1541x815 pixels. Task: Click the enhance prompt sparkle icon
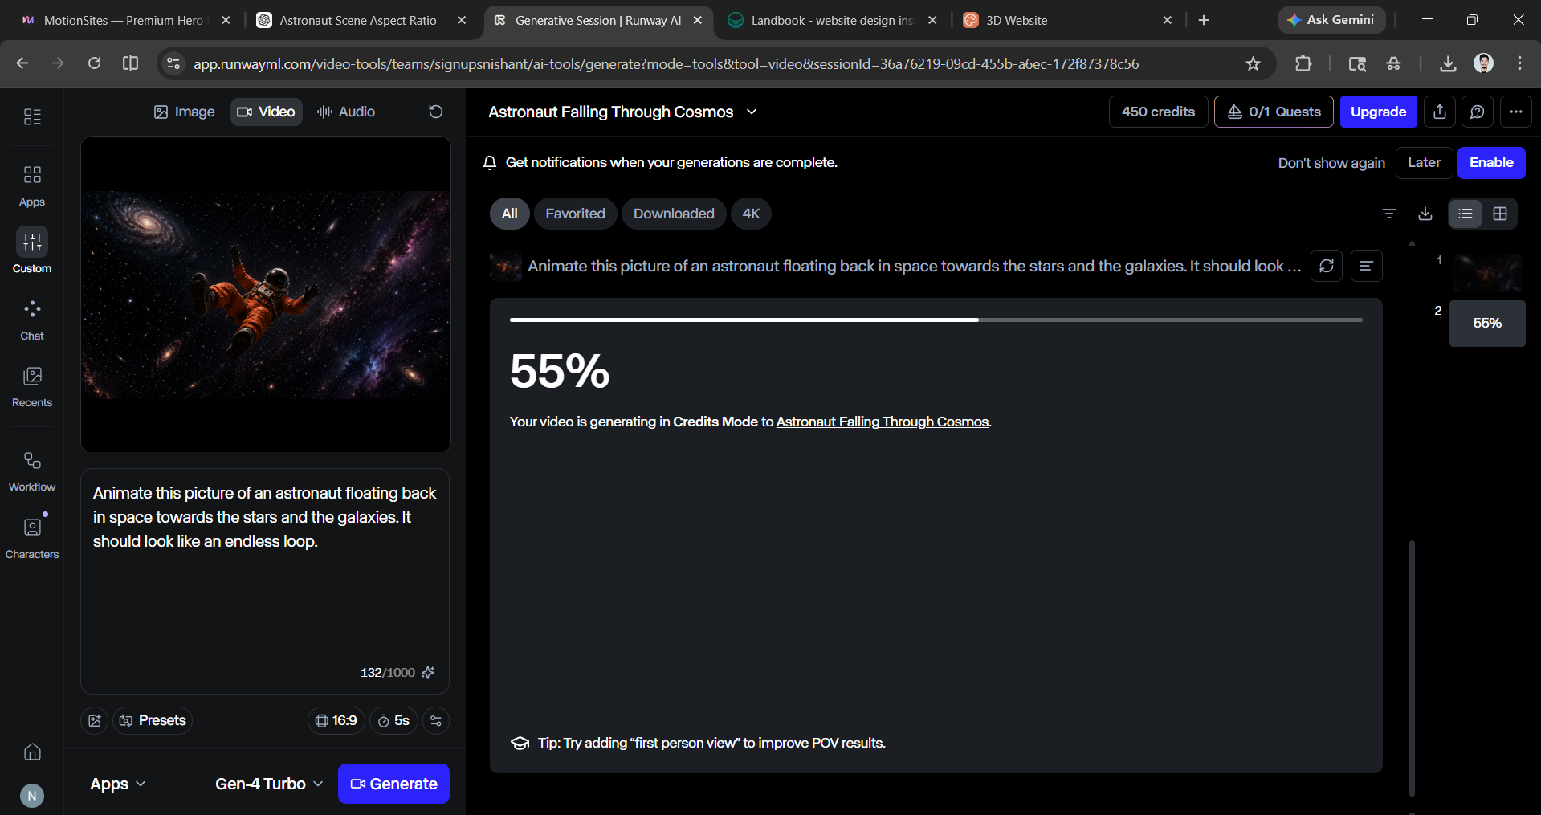pos(429,673)
